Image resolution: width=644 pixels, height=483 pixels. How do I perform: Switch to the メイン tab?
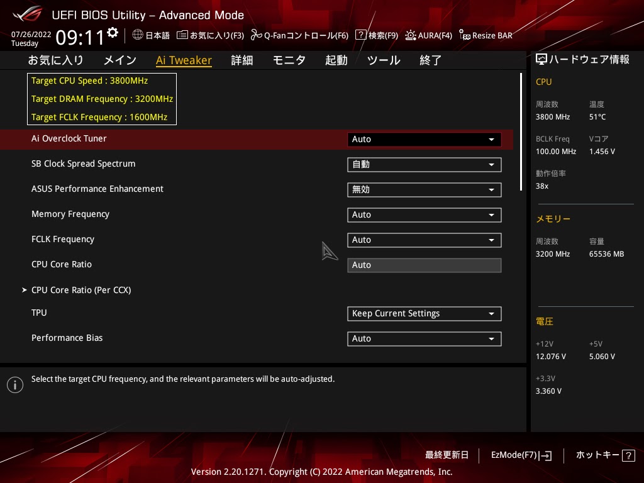120,60
